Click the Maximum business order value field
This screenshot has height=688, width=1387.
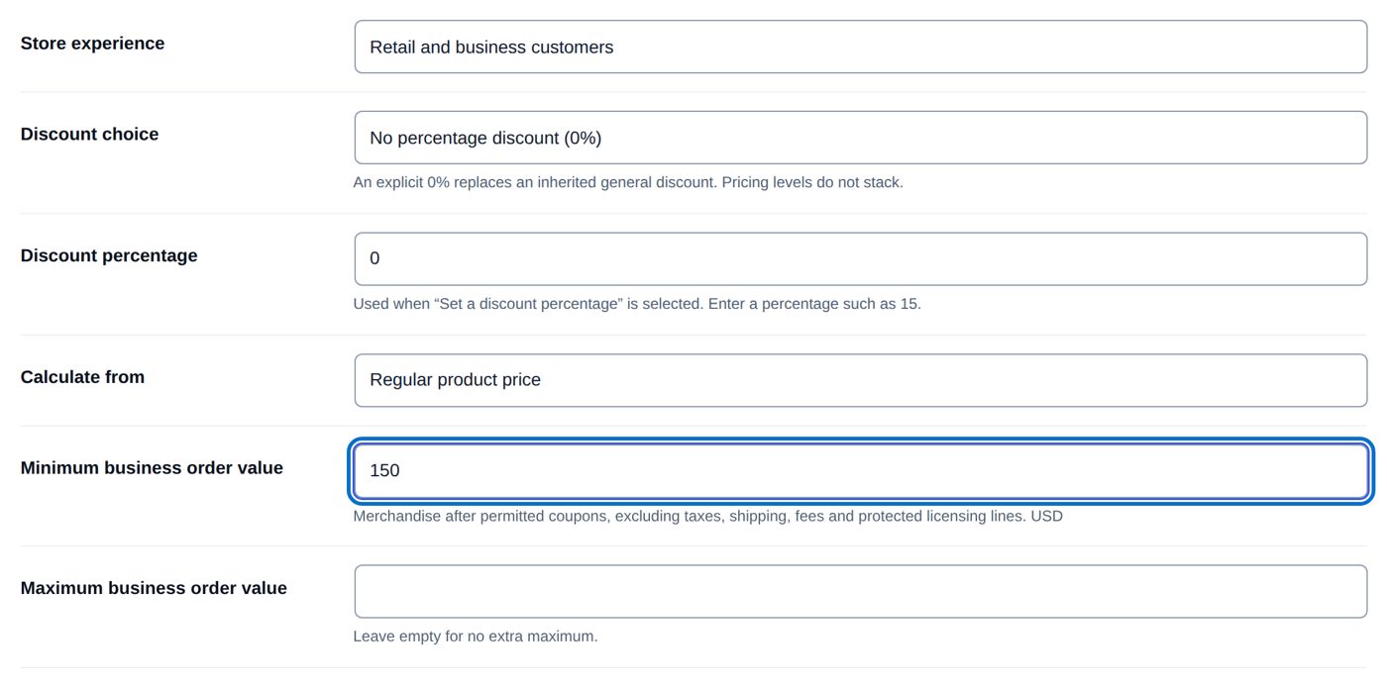tap(861, 591)
